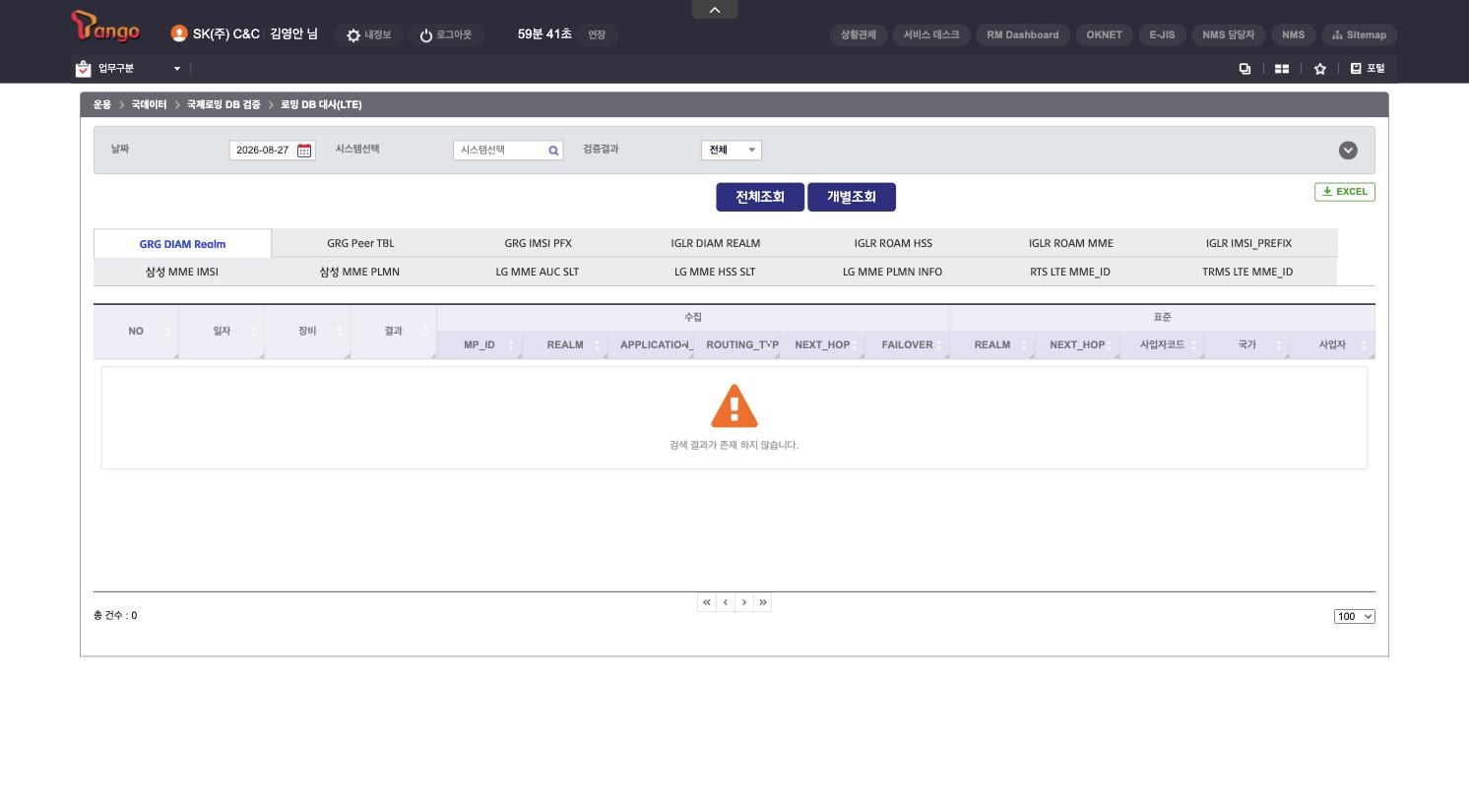Switch to the IGLR ROAM HSS tab
The width and height of the screenshot is (1469, 799).
(x=893, y=243)
